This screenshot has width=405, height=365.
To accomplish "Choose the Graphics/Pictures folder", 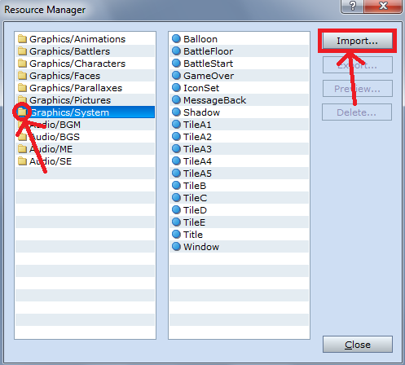I will (x=85, y=100).
